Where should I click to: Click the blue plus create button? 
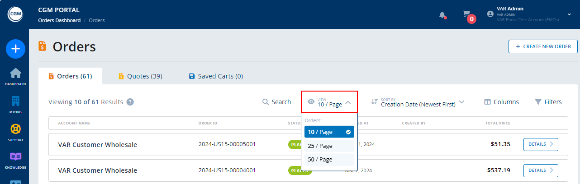pyautogui.click(x=15, y=49)
